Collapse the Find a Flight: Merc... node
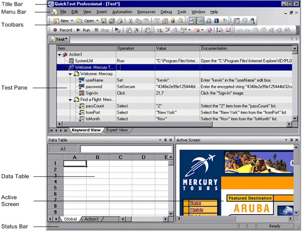The image size is (304, 233). [70, 100]
